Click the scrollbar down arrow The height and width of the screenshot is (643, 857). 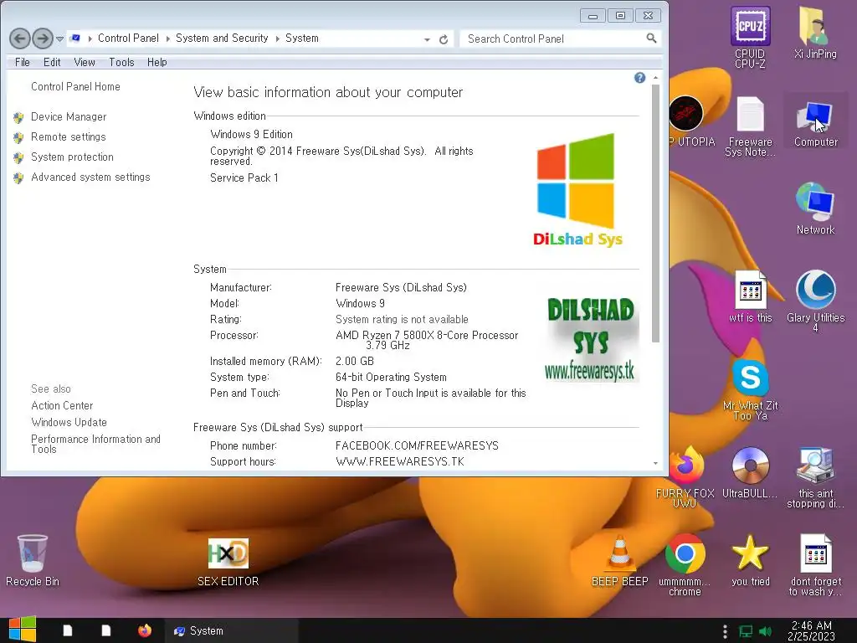tap(655, 463)
